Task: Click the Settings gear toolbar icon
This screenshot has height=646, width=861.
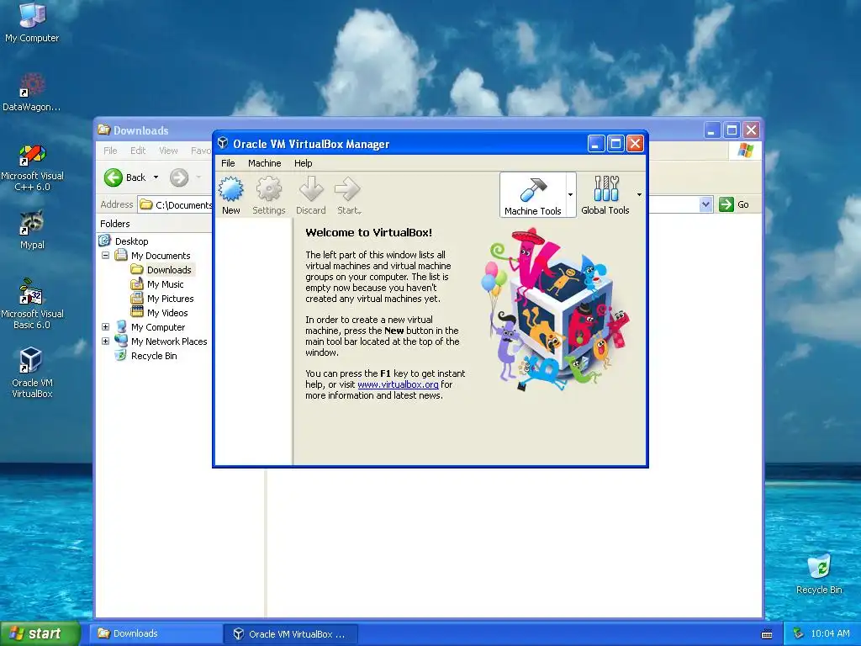Action: click(268, 189)
